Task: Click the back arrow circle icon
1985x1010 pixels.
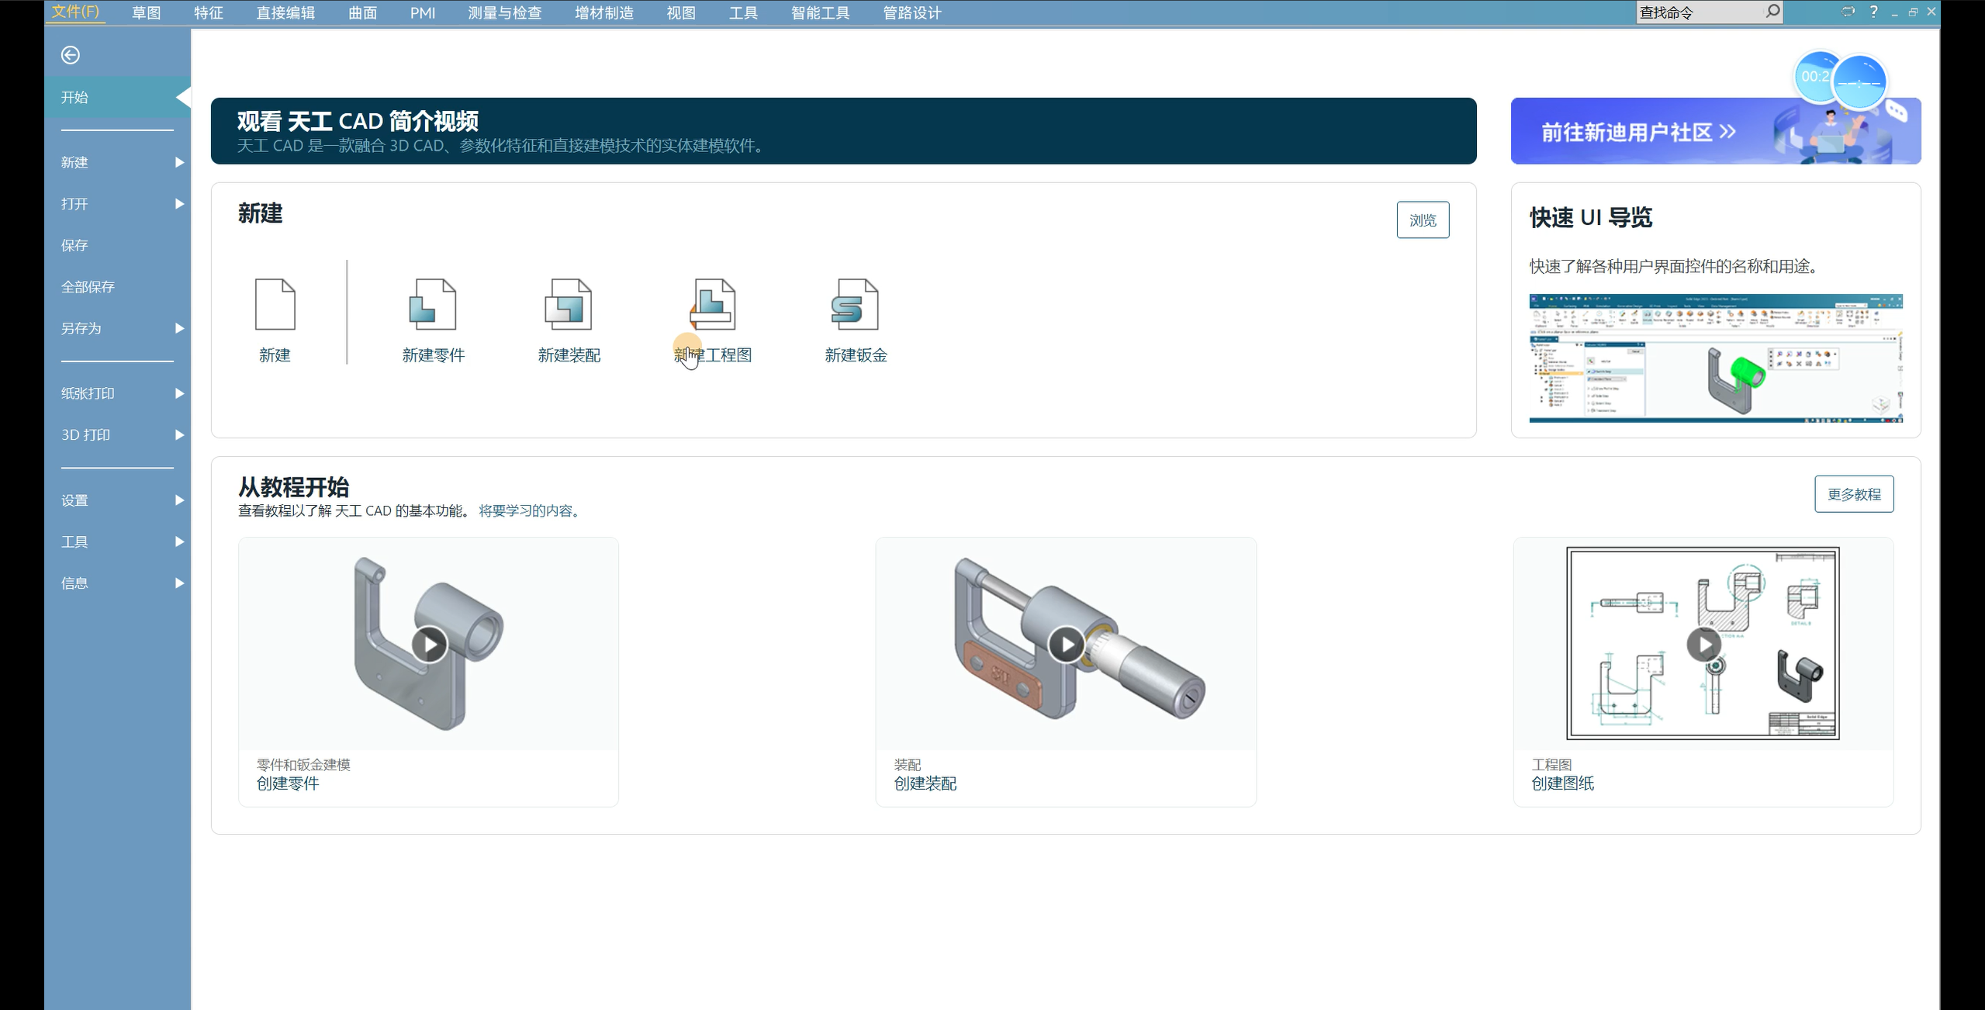Action: (x=70, y=55)
